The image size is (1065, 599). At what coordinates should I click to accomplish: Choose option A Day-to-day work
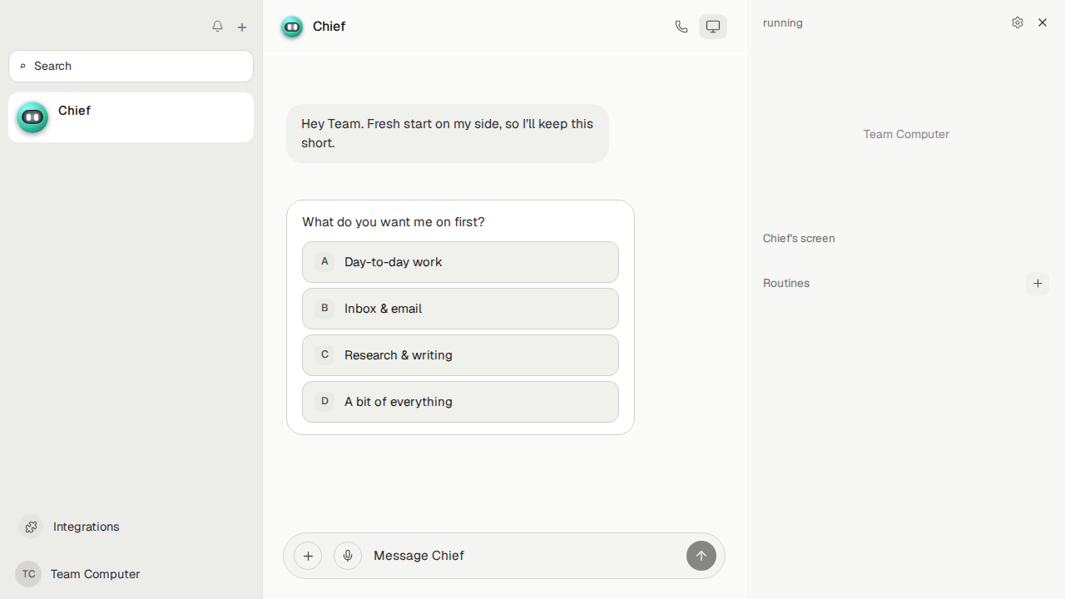(x=460, y=262)
